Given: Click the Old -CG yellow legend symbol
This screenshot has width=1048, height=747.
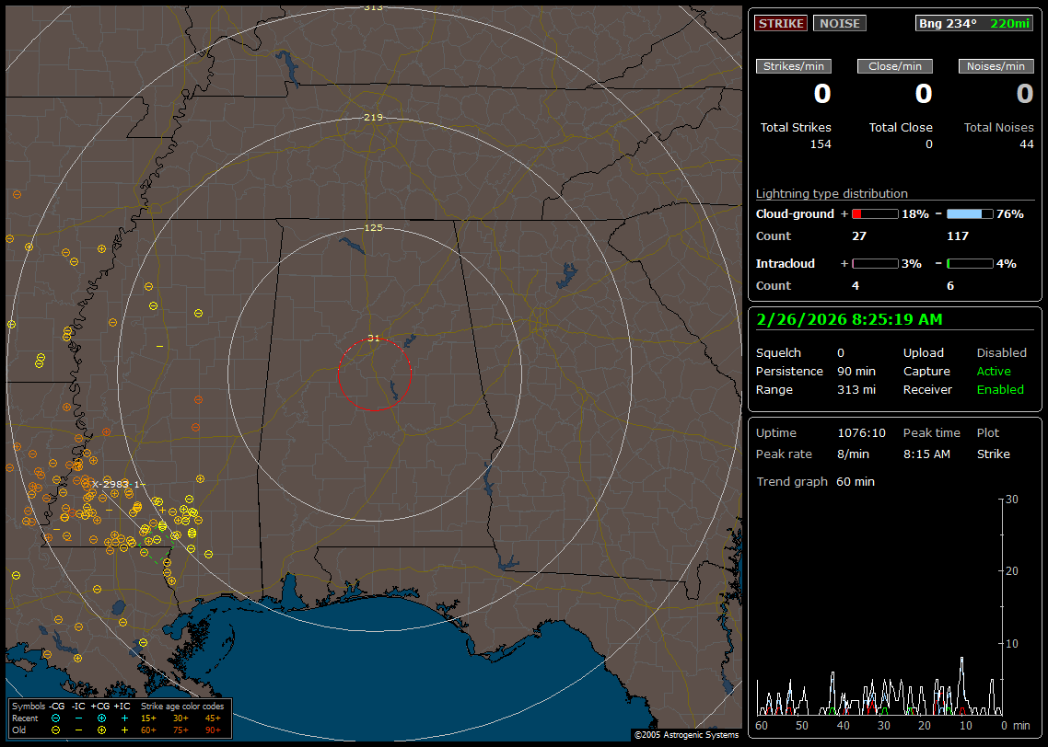Looking at the screenshot, I should [55, 730].
